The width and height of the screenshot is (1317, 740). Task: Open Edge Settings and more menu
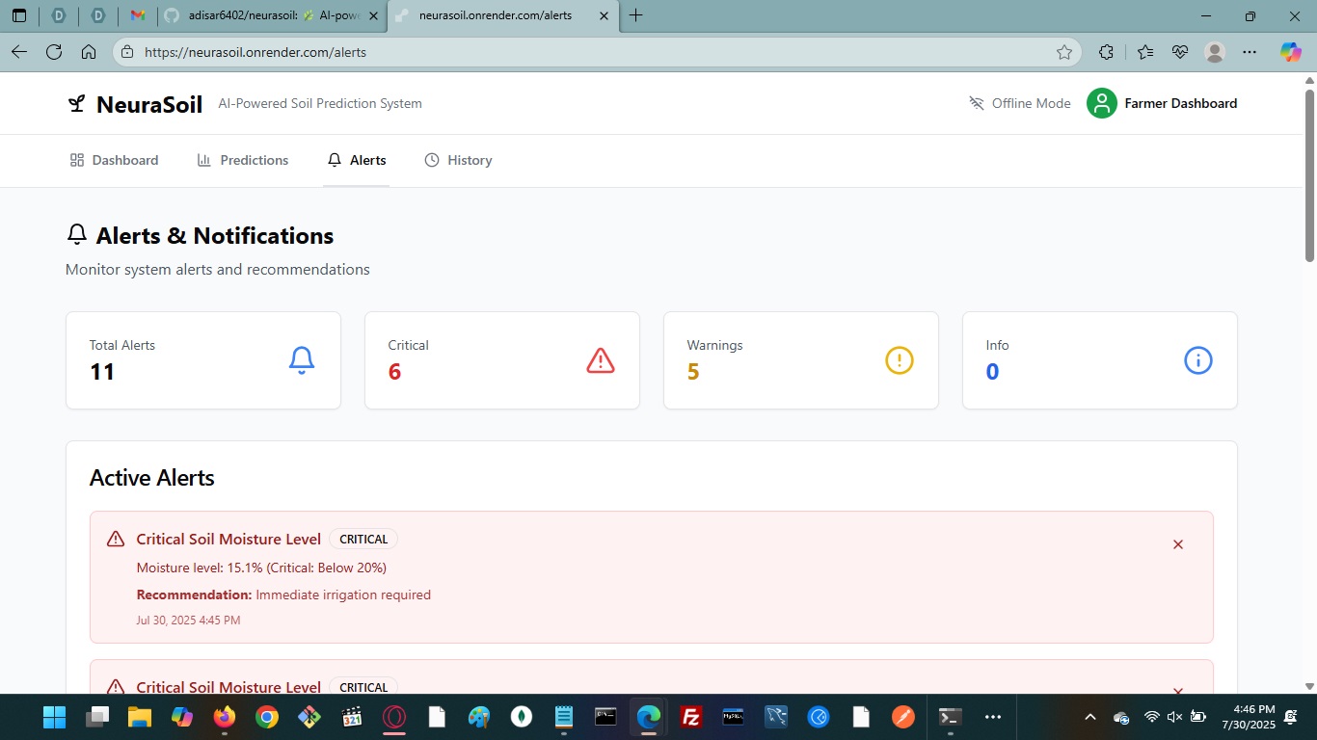(x=1250, y=52)
